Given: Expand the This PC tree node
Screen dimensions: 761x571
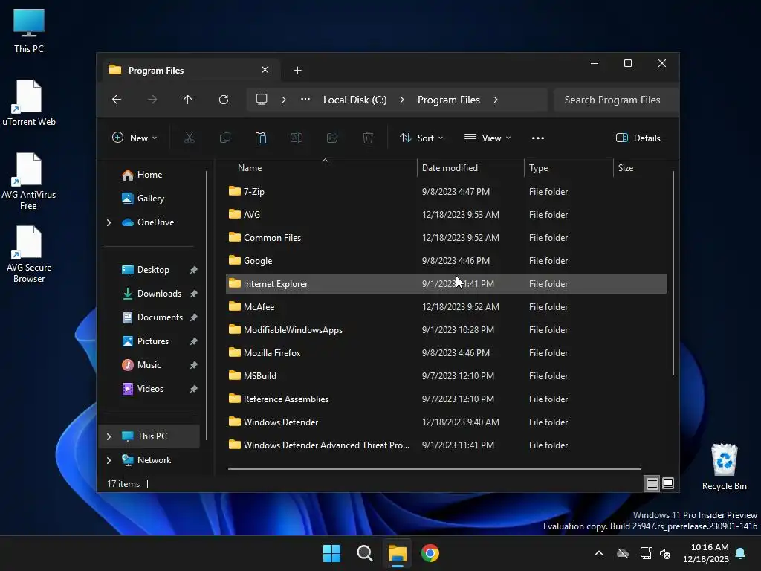Looking at the screenshot, I should 109,436.
